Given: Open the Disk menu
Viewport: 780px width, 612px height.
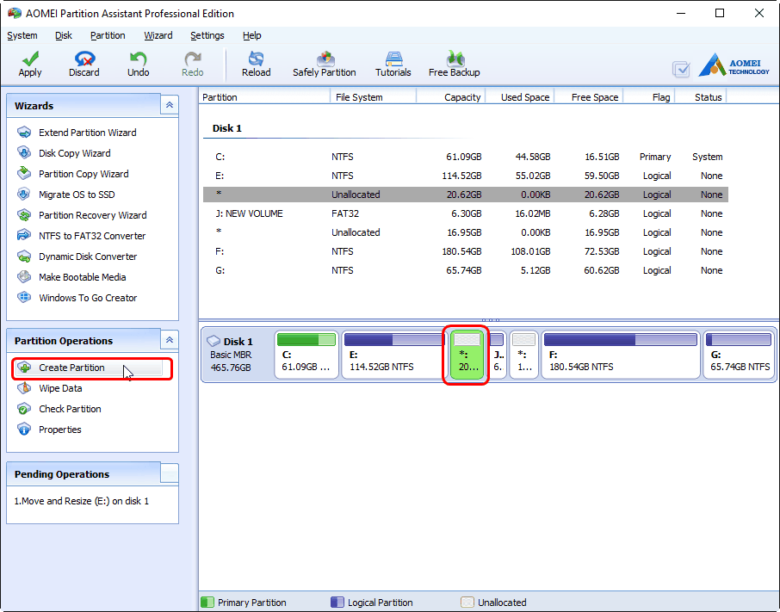Looking at the screenshot, I should click(63, 35).
